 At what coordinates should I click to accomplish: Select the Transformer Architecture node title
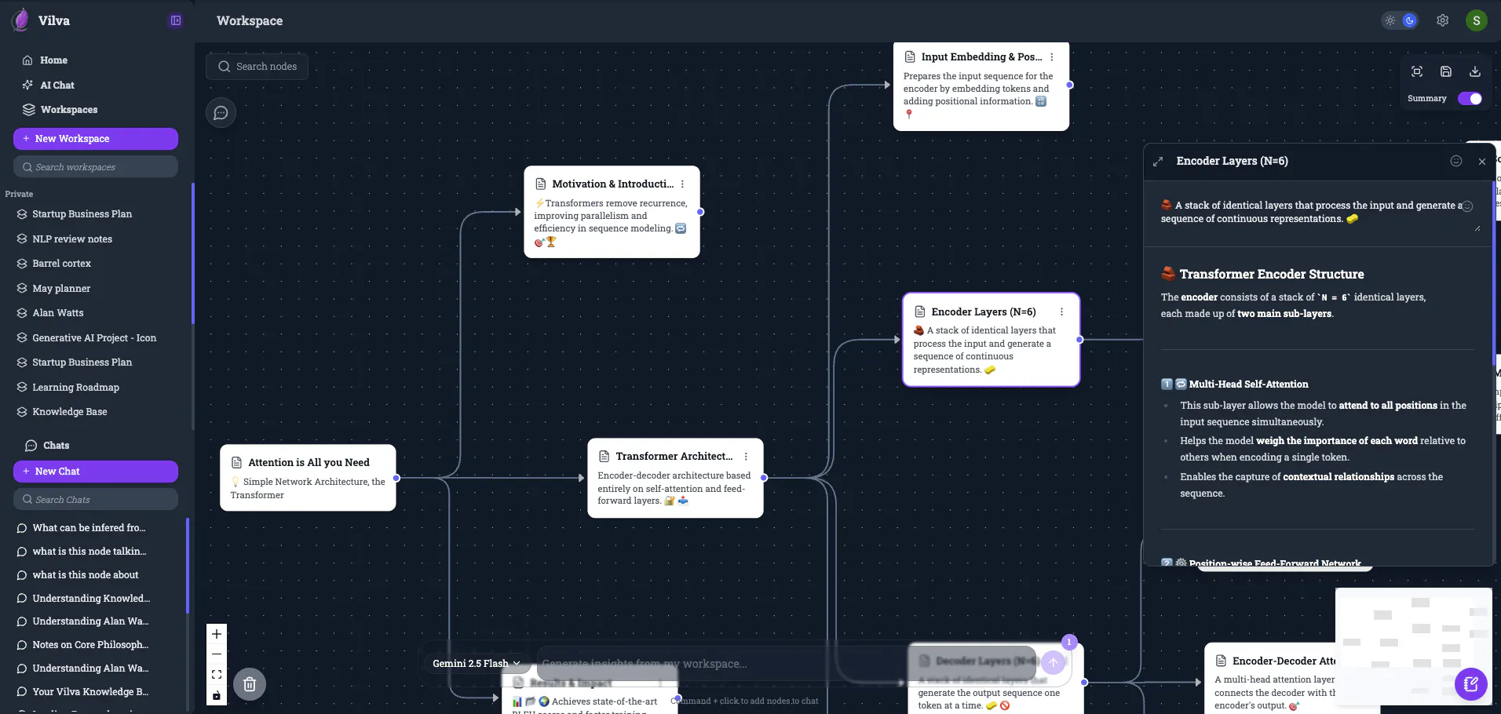674,457
